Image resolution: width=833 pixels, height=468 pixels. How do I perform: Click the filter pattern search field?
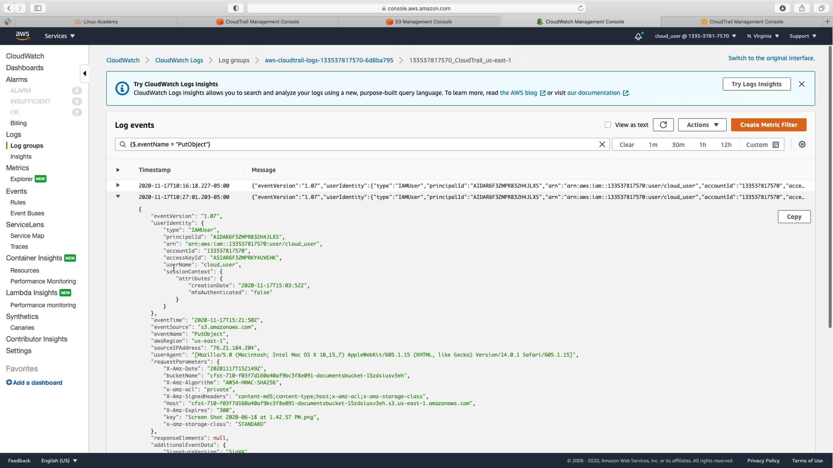(x=362, y=144)
